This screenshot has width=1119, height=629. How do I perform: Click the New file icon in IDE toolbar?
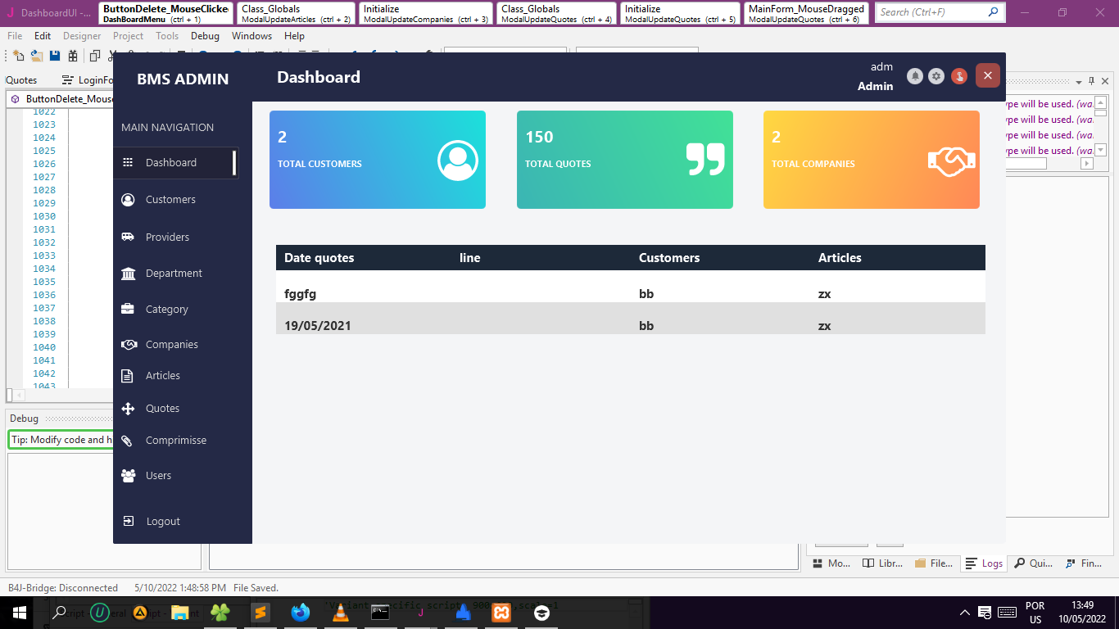pos(18,56)
